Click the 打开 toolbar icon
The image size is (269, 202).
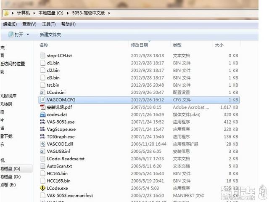tap(11, 35)
